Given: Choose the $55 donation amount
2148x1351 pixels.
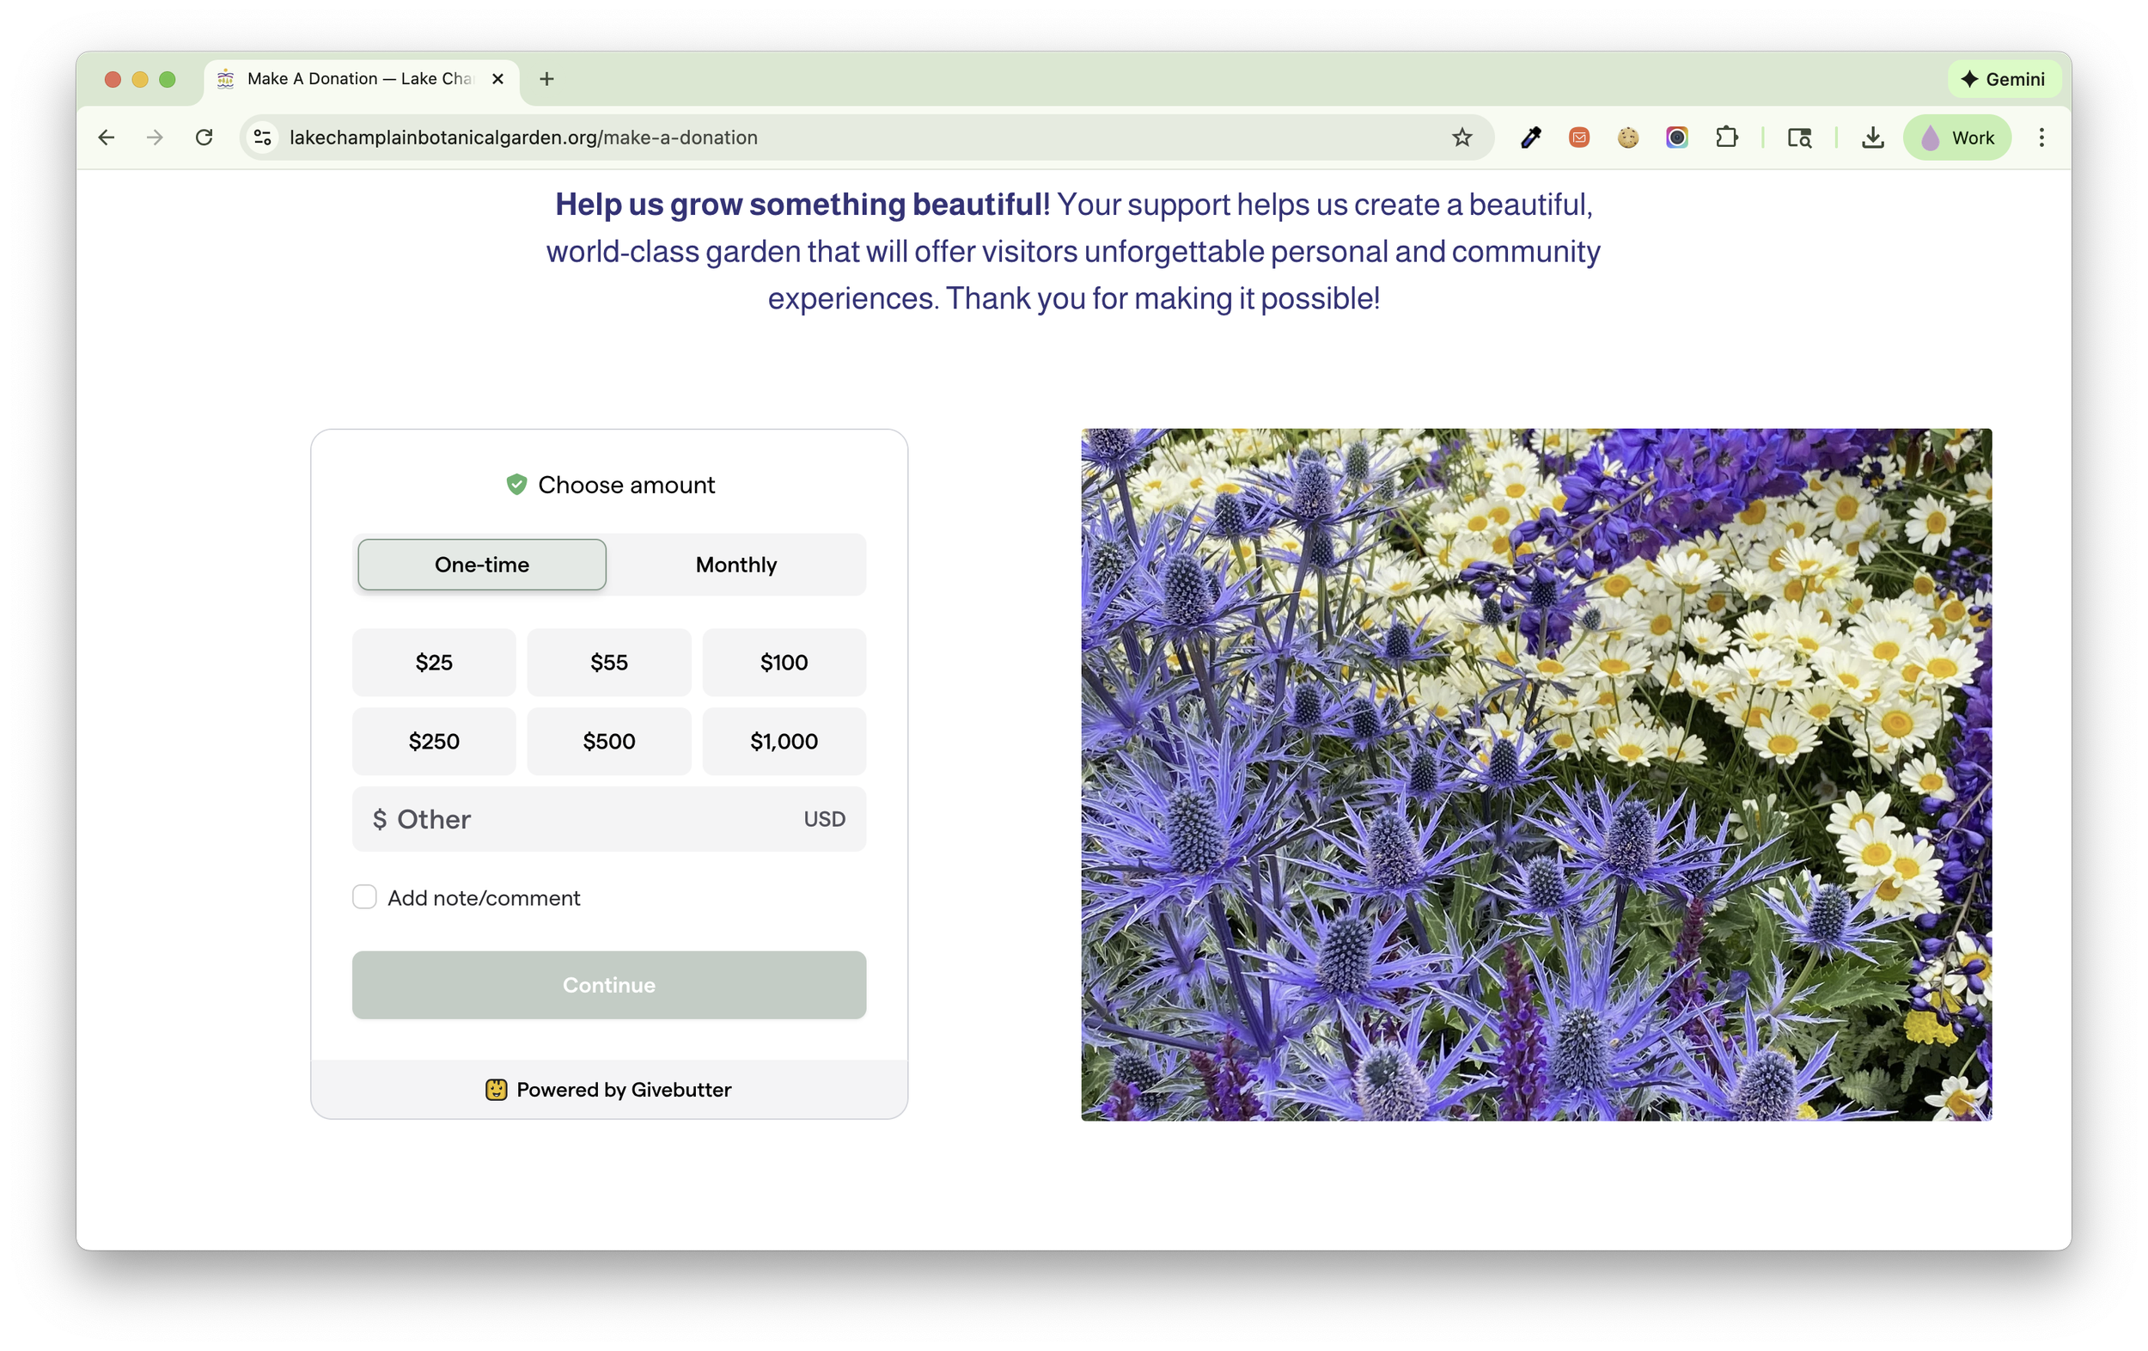Looking at the screenshot, I should tap(608, 663).
